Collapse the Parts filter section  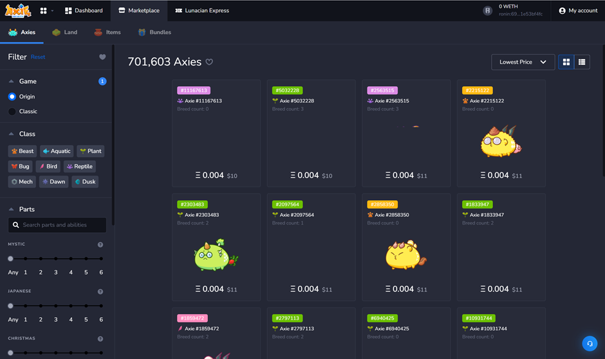pos(11,209)
